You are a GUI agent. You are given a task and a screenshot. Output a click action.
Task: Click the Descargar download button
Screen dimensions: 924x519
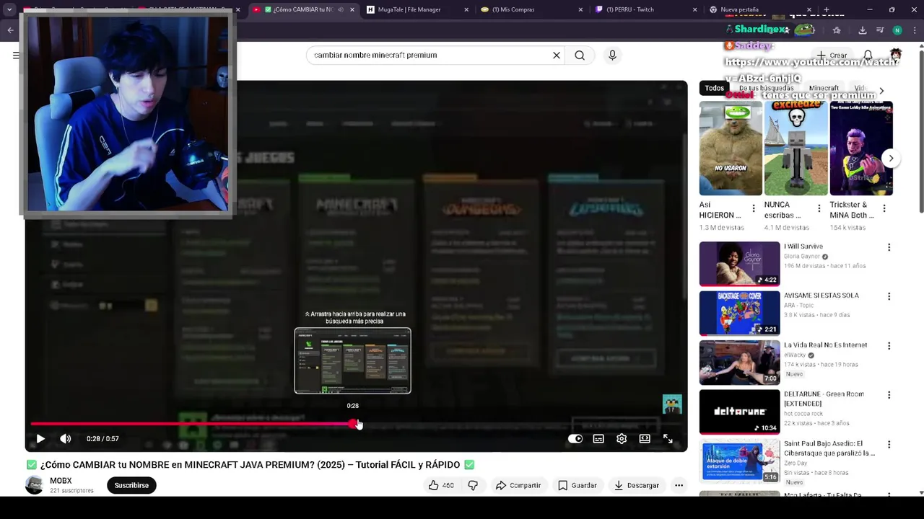(x=637, y=485)
